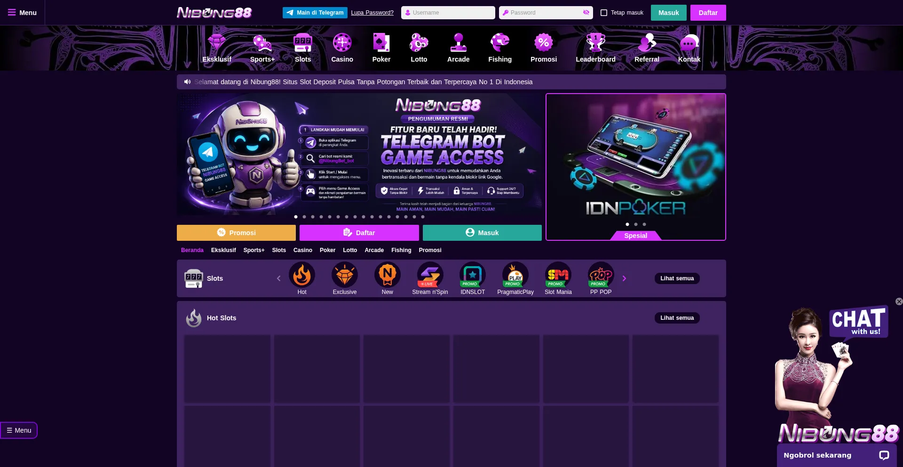Open the Promosi percent icon
This screenshot has width=903, height=467.
pos(544,48)
